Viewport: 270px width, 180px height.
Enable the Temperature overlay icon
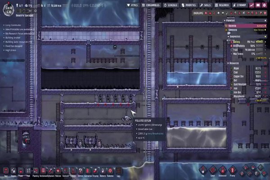(214, 13)
